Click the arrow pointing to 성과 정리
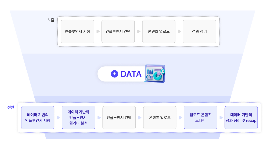 point(179,32)
